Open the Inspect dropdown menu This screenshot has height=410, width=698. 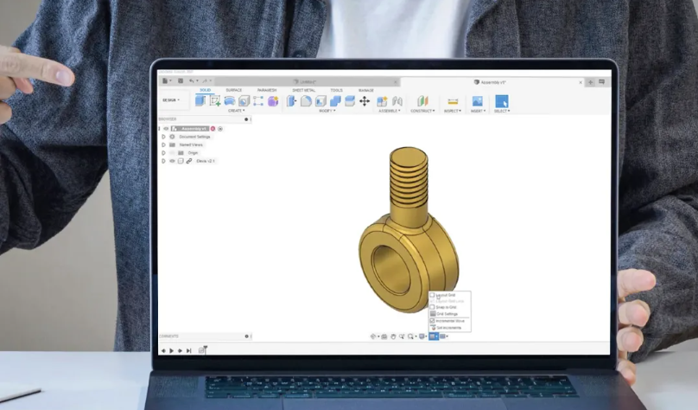453,111
